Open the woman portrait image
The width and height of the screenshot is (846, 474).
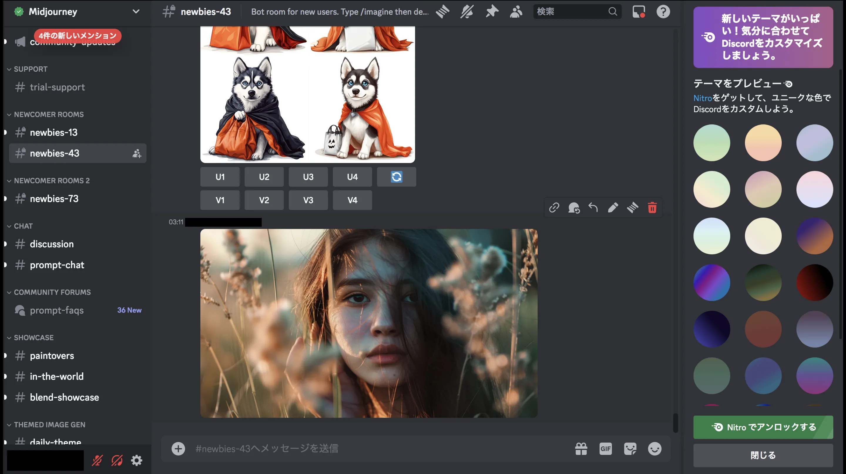[369, 323]
